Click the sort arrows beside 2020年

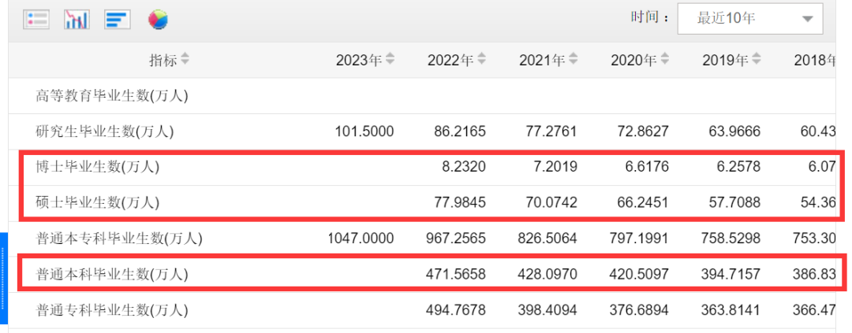tap(665, 59)
